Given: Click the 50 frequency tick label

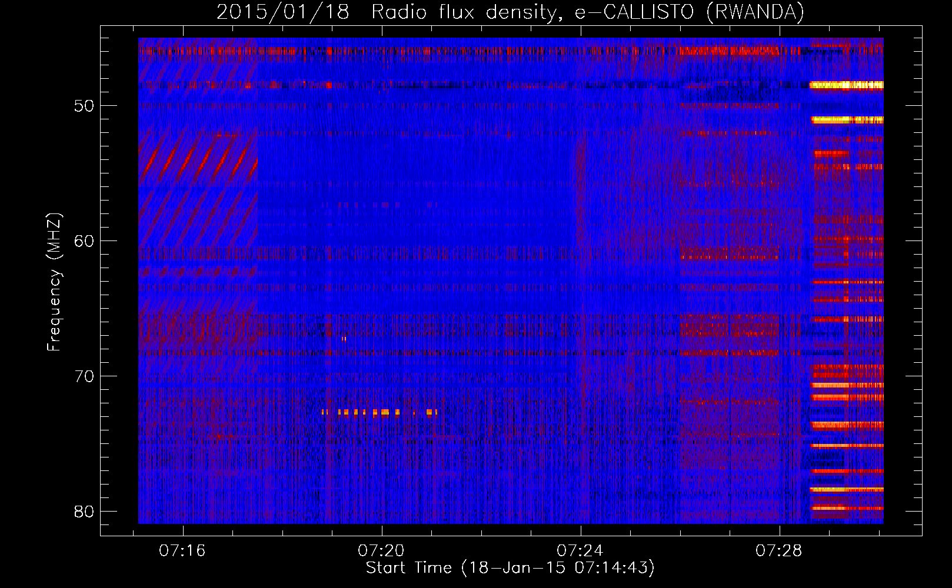Looking at the screenshot, I should click(x=84, y=106).
